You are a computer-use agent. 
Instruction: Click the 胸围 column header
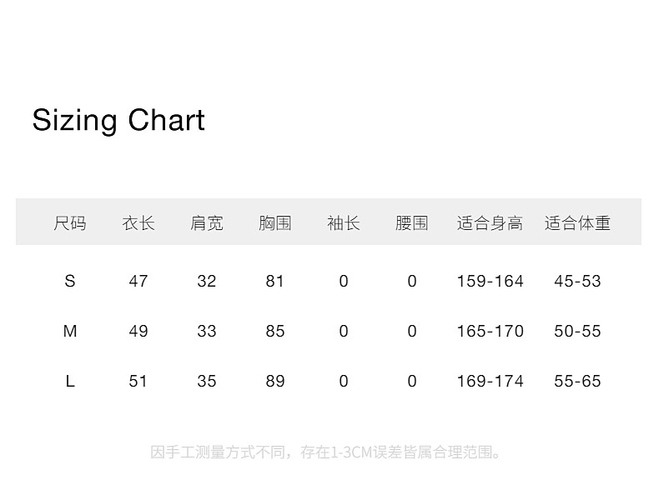275,223
